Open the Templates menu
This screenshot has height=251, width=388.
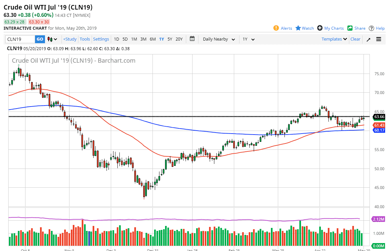click(x=334, y=39)
